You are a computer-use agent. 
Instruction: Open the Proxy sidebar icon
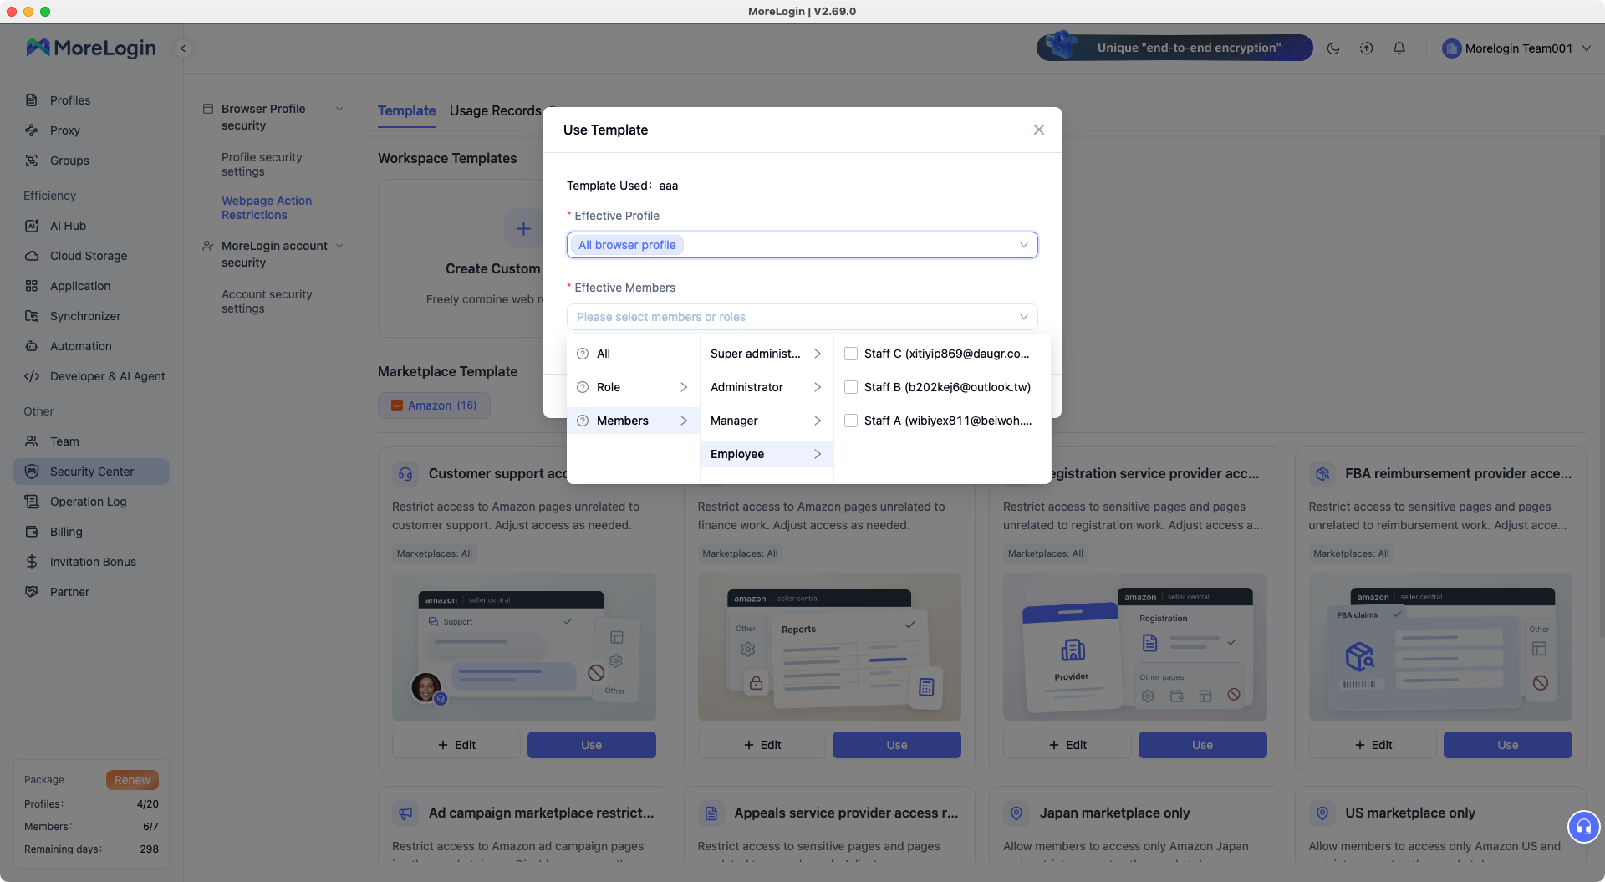pos(32,130)
